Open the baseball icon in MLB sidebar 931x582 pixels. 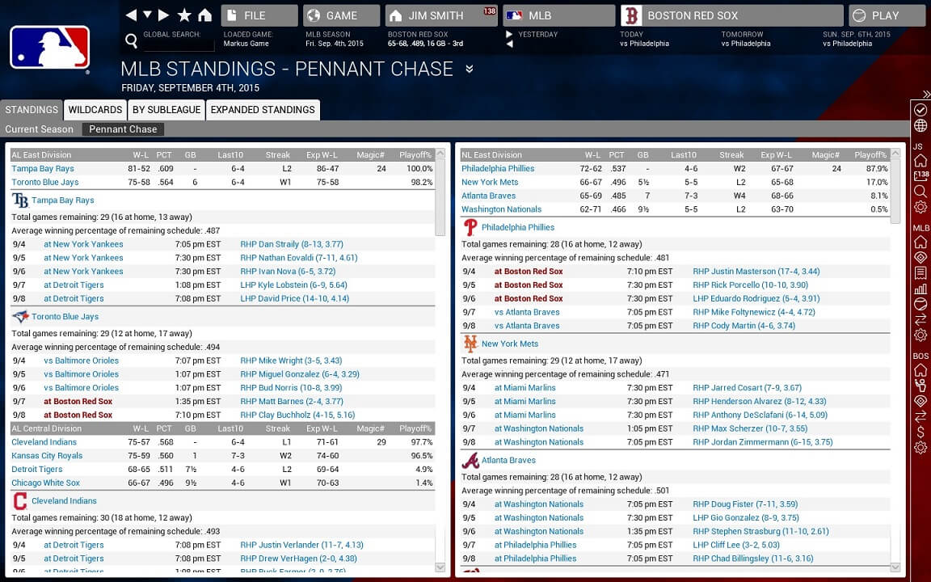(920, 304)
